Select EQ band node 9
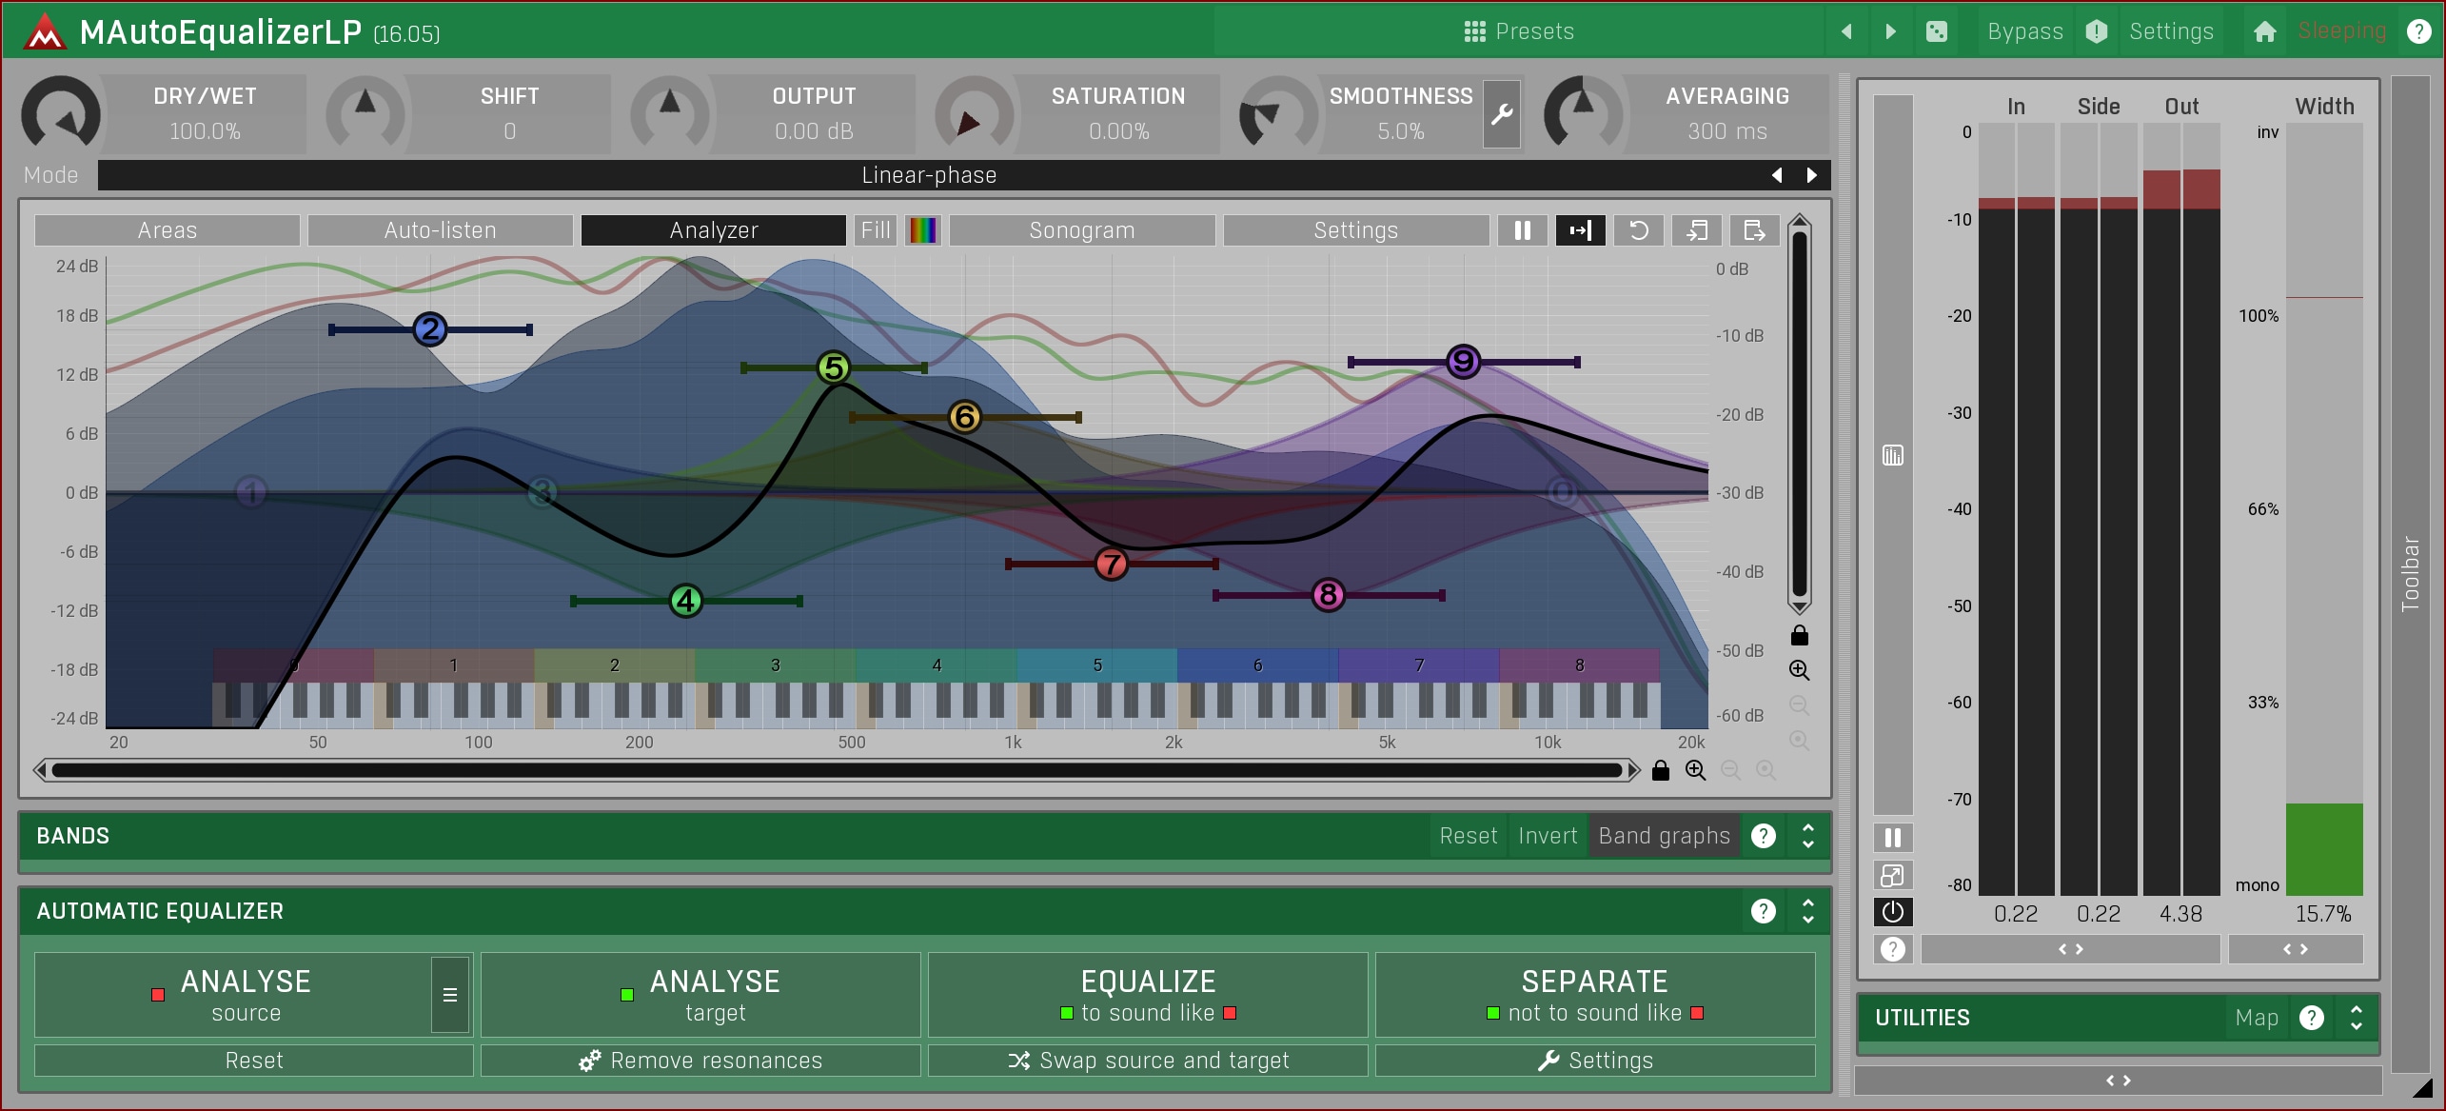 [1463, 362]
